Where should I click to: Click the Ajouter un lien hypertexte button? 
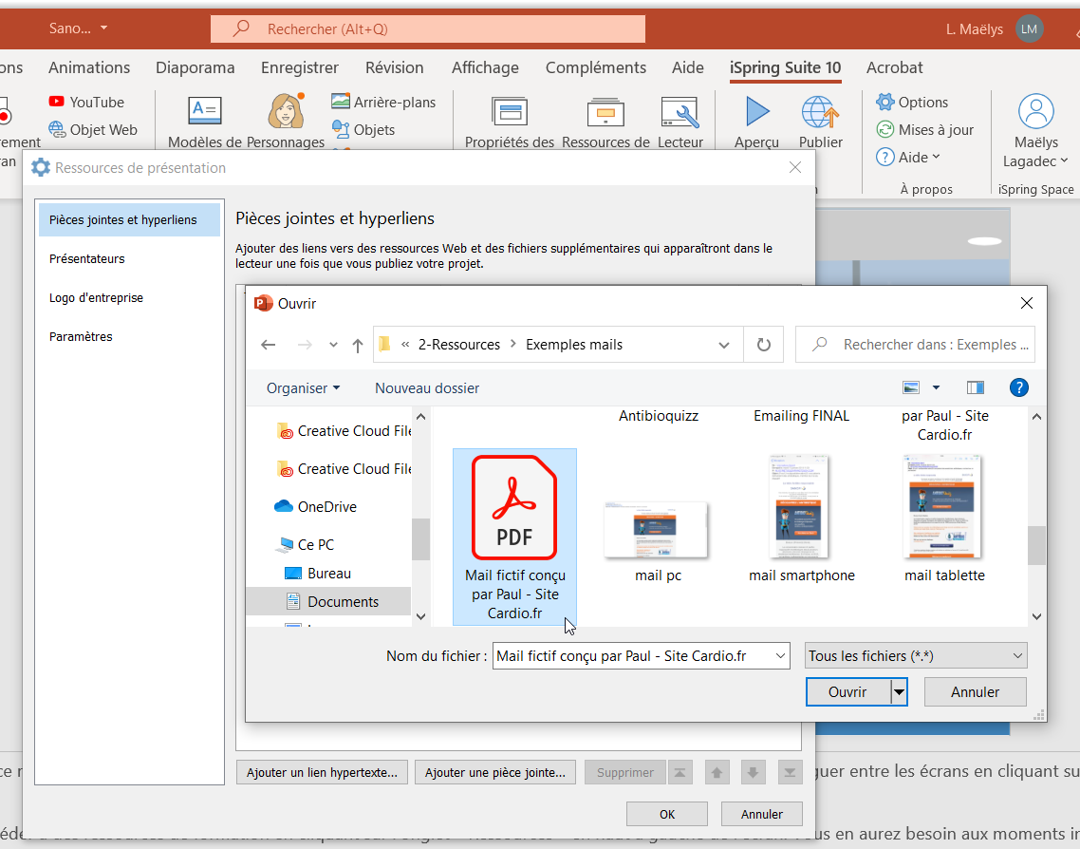[x=322, y=772]
